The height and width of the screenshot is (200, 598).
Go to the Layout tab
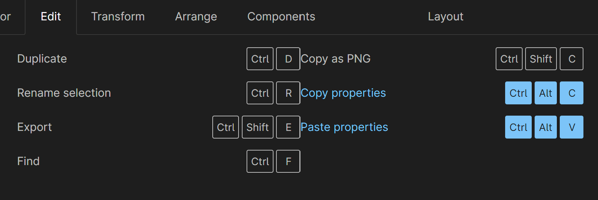click(445, 17)
